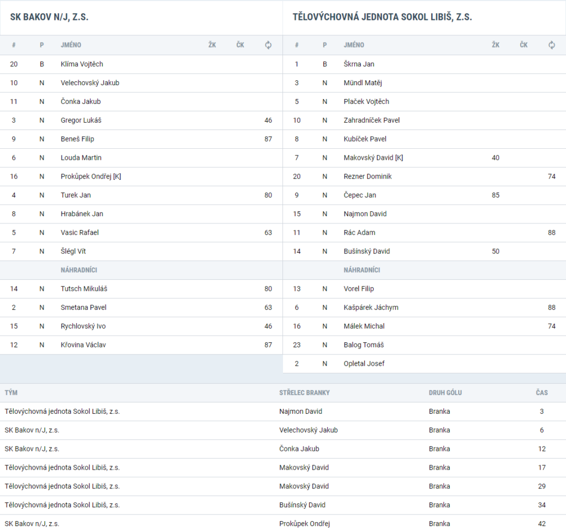
Task: Select player Šlégl Vít
Action: pos(74,252)
